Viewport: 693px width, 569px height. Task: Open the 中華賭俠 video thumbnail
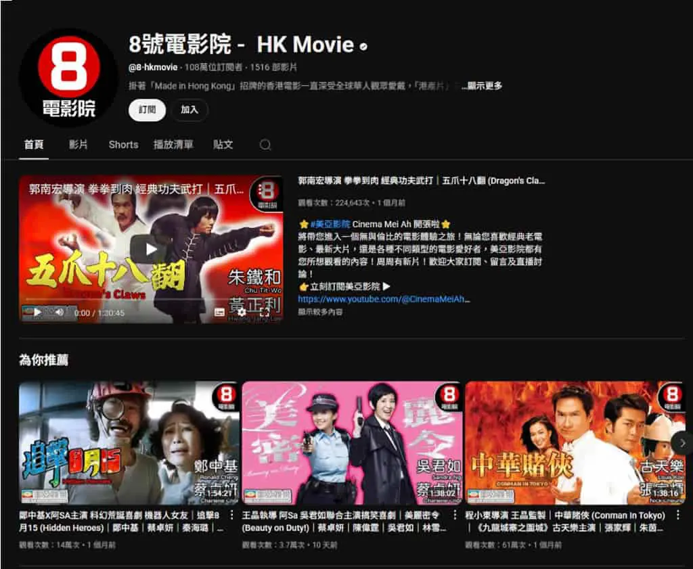575,442
